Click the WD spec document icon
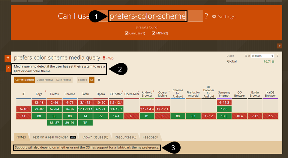 coord(104,58)
